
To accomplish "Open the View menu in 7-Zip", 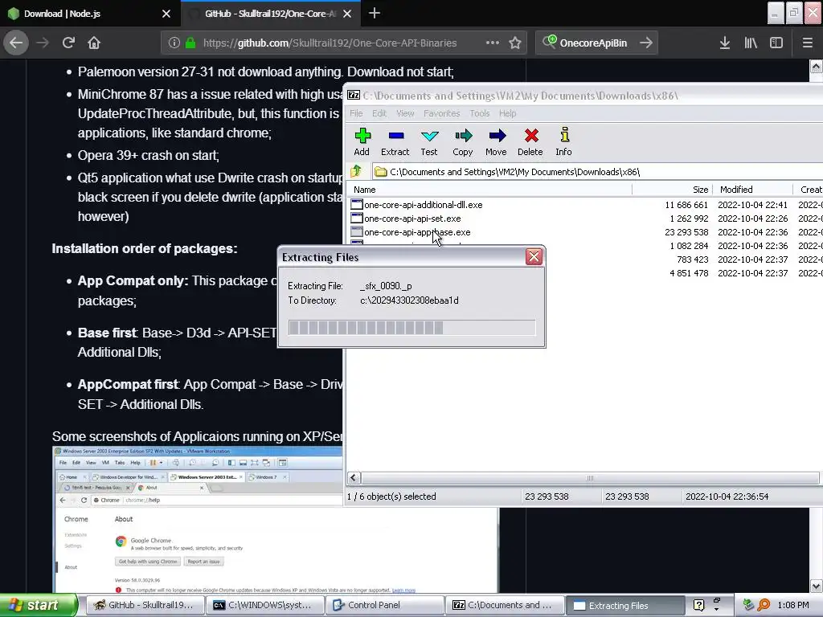I will point(405,113).
